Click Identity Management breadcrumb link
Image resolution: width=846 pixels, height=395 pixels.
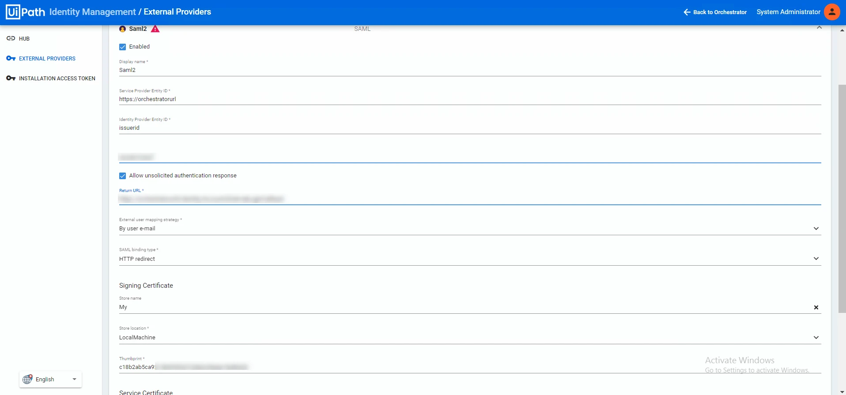point(93,12)
